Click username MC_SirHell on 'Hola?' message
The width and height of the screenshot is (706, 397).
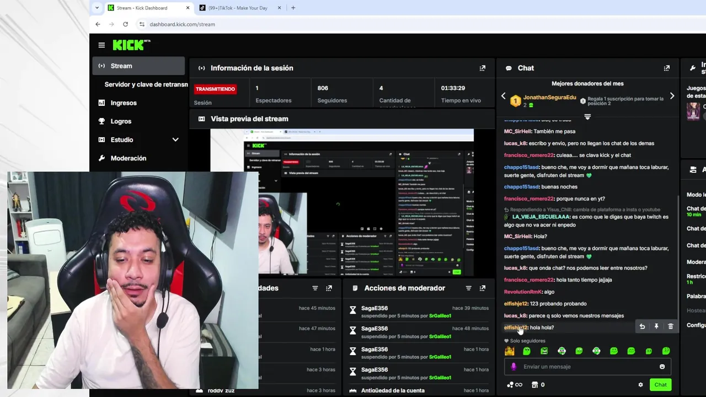(517, 236)
